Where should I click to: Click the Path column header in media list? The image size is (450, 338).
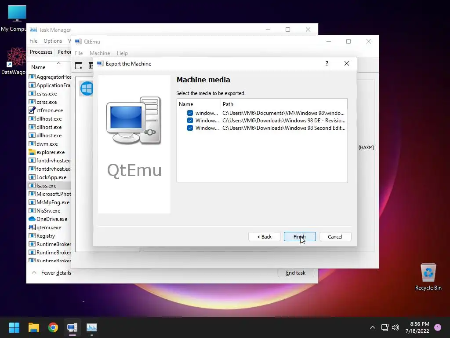284,104
